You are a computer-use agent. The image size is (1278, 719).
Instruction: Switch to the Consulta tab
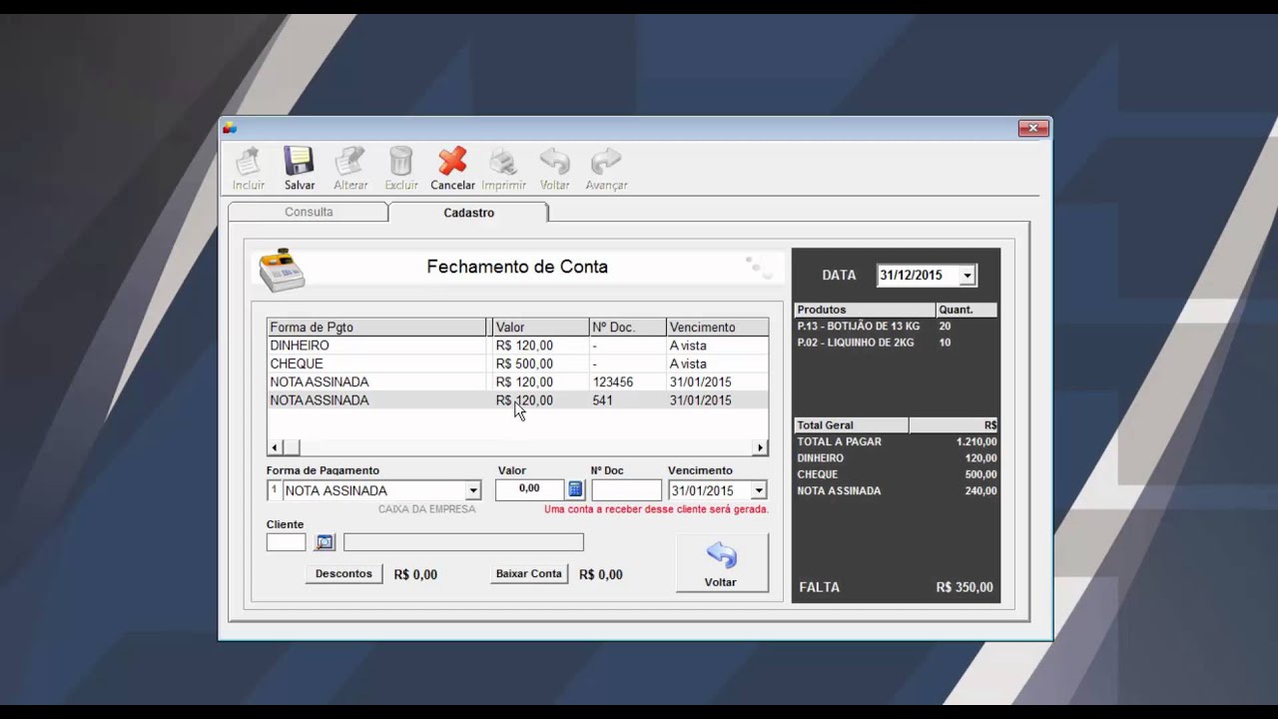pyautogui.click(x=309, y=212)
